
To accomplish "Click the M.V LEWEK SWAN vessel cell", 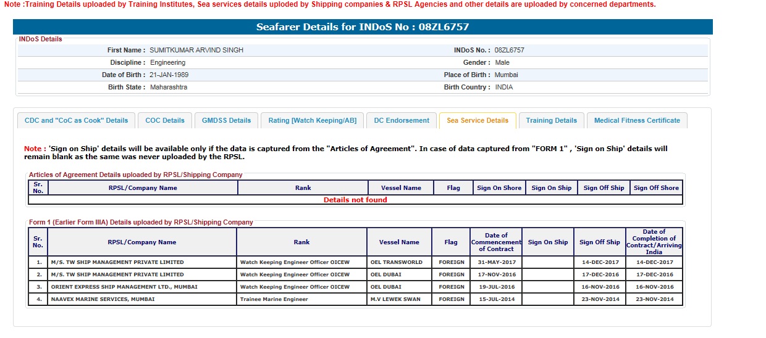I will pos(395,299).
